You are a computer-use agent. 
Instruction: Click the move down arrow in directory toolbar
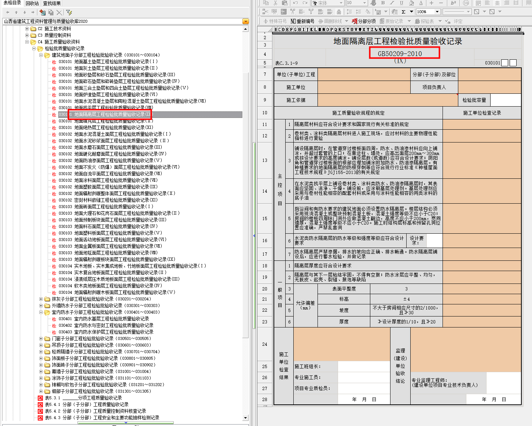pos(25,12)
